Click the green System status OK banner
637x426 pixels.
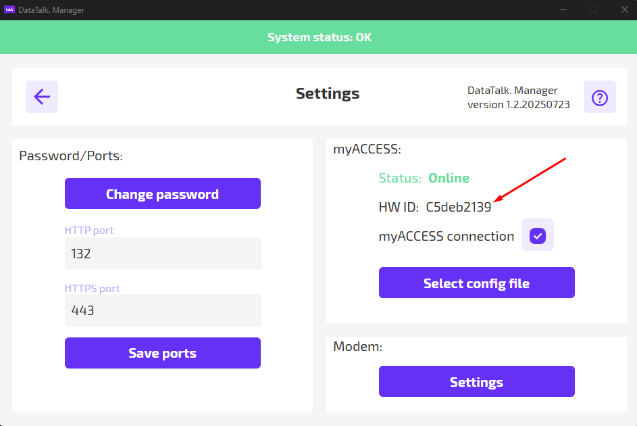[319, 37]
